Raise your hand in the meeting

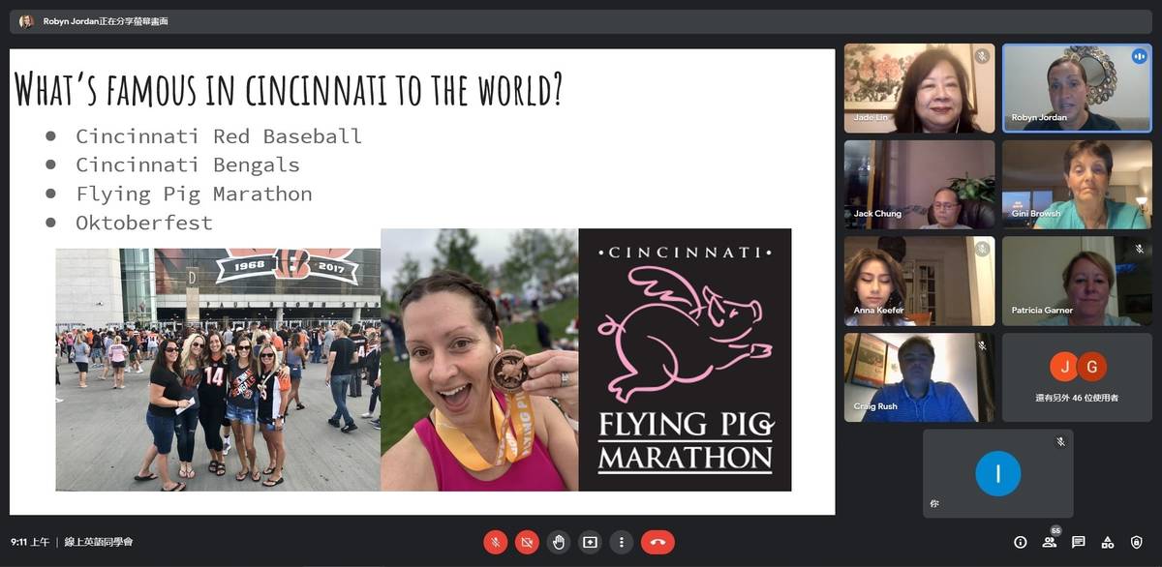coord(559,542)
